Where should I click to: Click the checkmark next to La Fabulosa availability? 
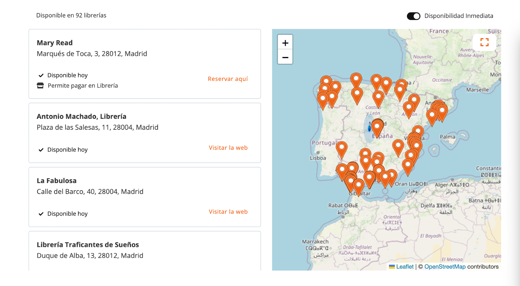pyautogui.click(x=41, y=214)
